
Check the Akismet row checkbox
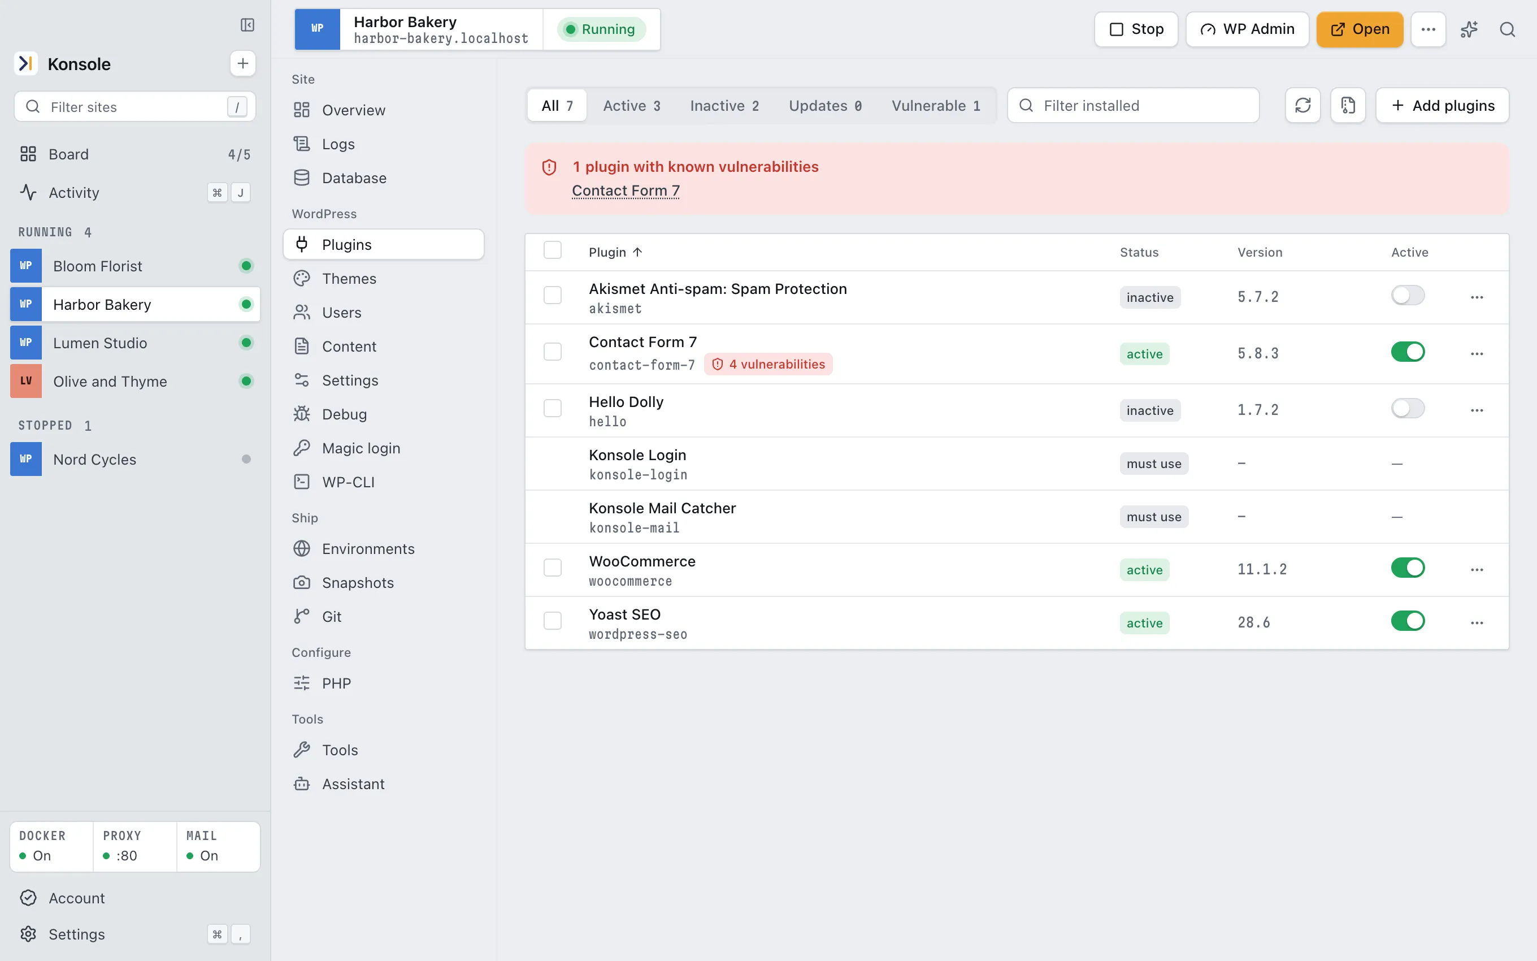(553, 295)
